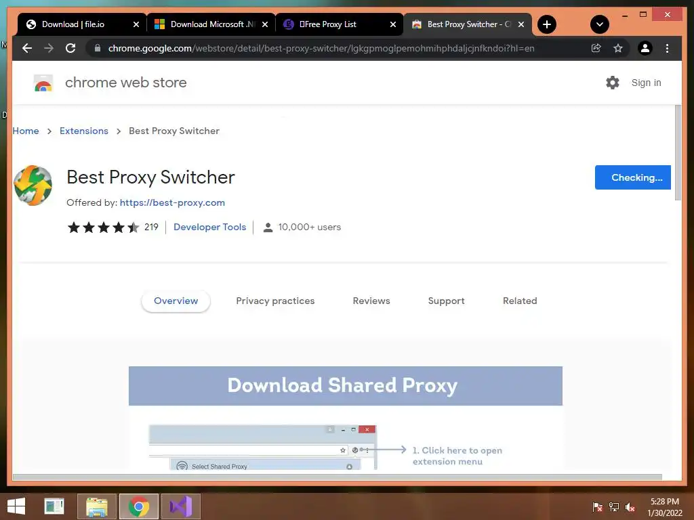694x520 pixels.
Task: Share this page using the share icon
Action: click(x=596, y=48)
